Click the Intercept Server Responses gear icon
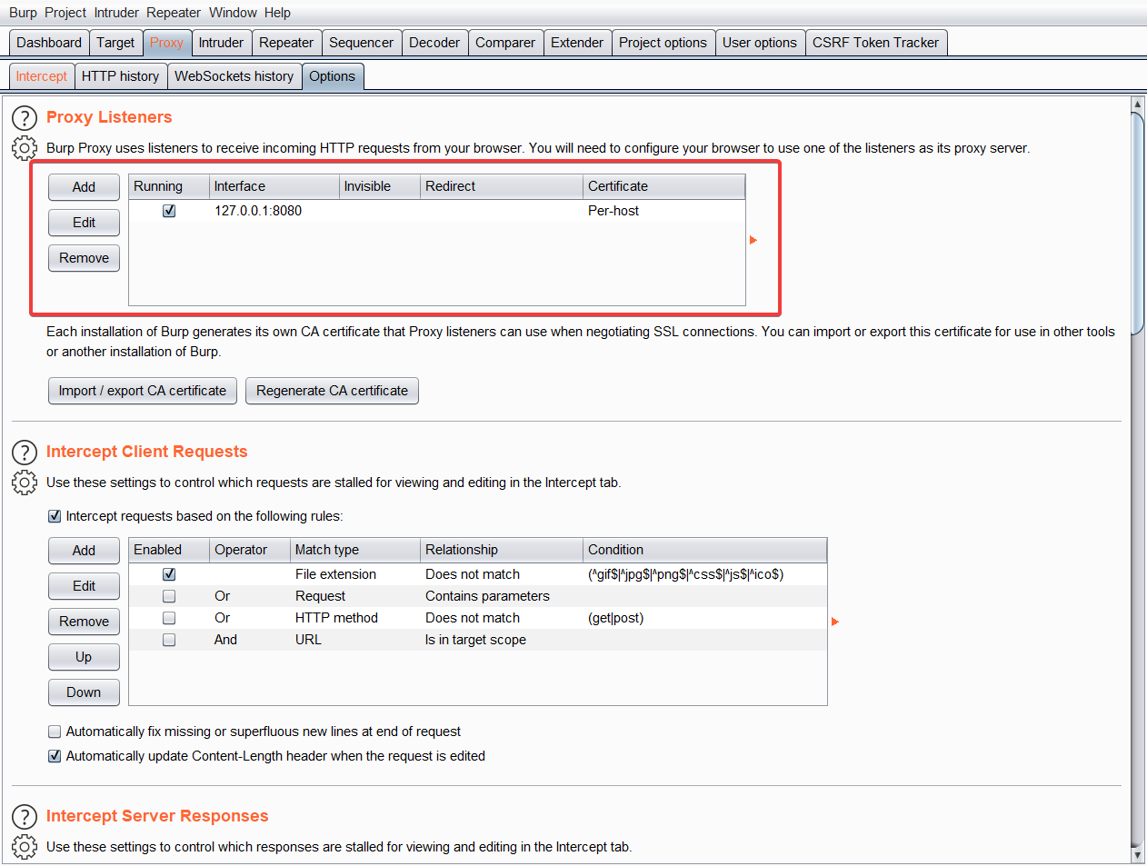The width and height of the screenshot is (1147, 866). point(25,847)
